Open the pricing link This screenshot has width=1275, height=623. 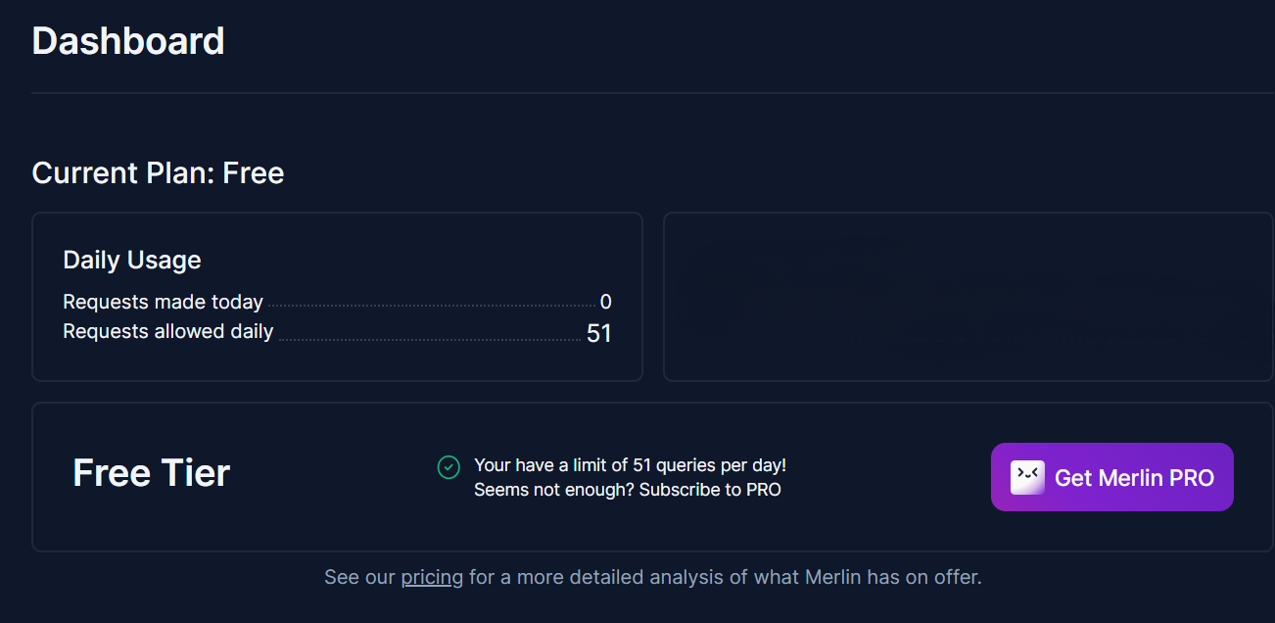pyautogui.click(x=432, y=577)
